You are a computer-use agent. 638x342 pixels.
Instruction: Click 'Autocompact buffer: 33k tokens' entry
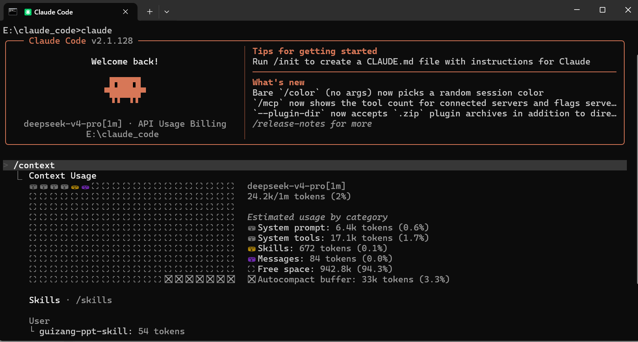point(354,279)
